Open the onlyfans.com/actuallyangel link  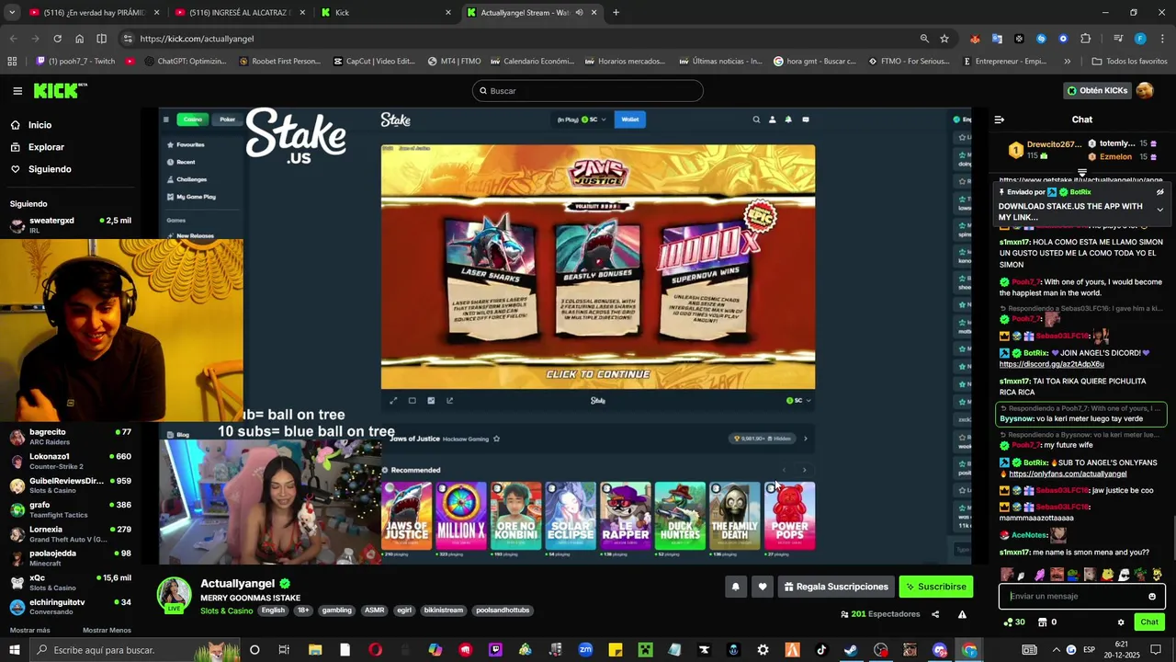1068,474
